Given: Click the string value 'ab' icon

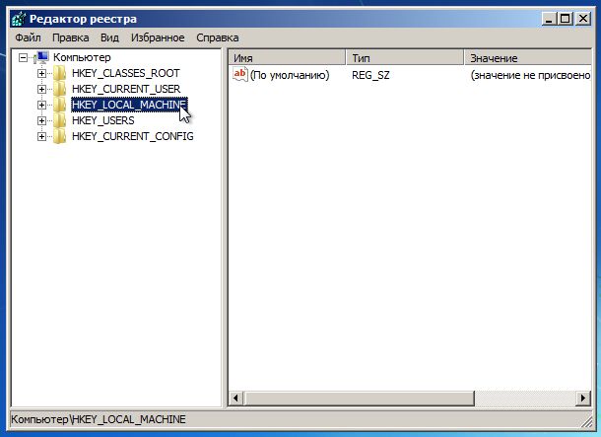Looking at the screenshot, I should (239, 75).
